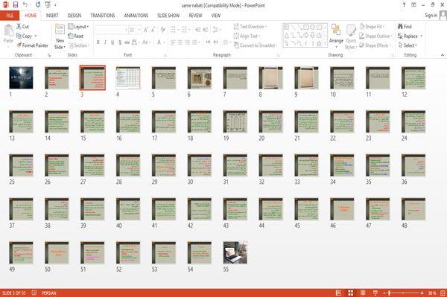
Task: Click Increase Font Size icon
Action: [146, 30]
